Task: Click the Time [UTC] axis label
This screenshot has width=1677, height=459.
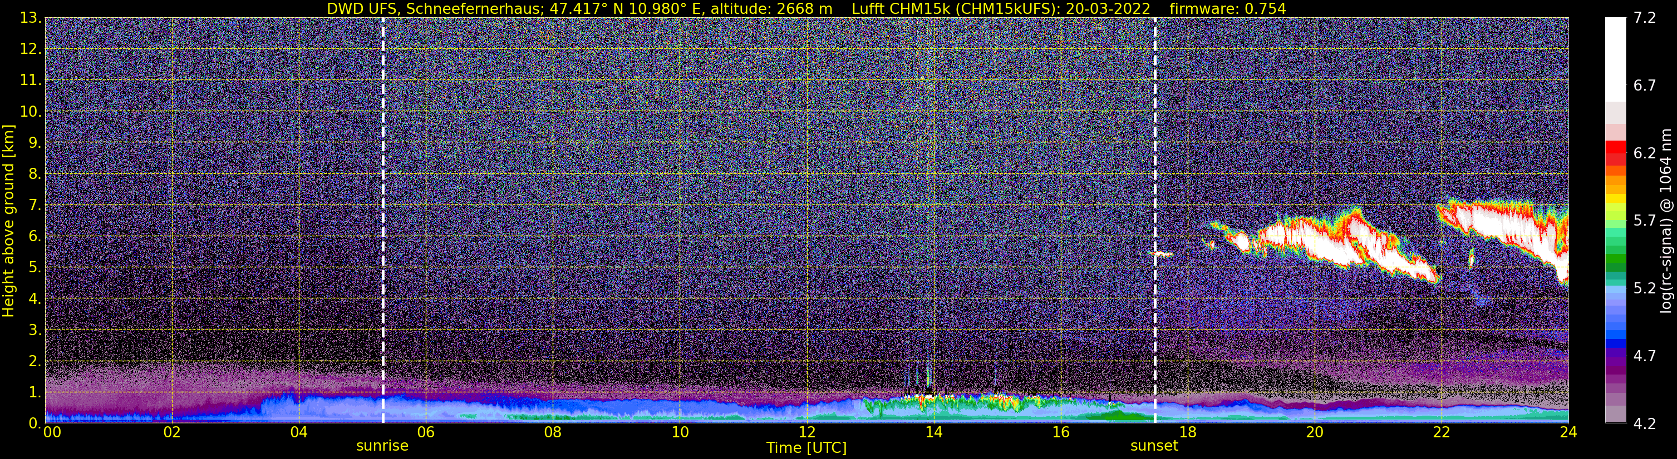Action: [806, 447]
